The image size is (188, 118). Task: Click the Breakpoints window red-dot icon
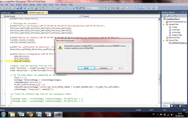(x=153, y=8)
